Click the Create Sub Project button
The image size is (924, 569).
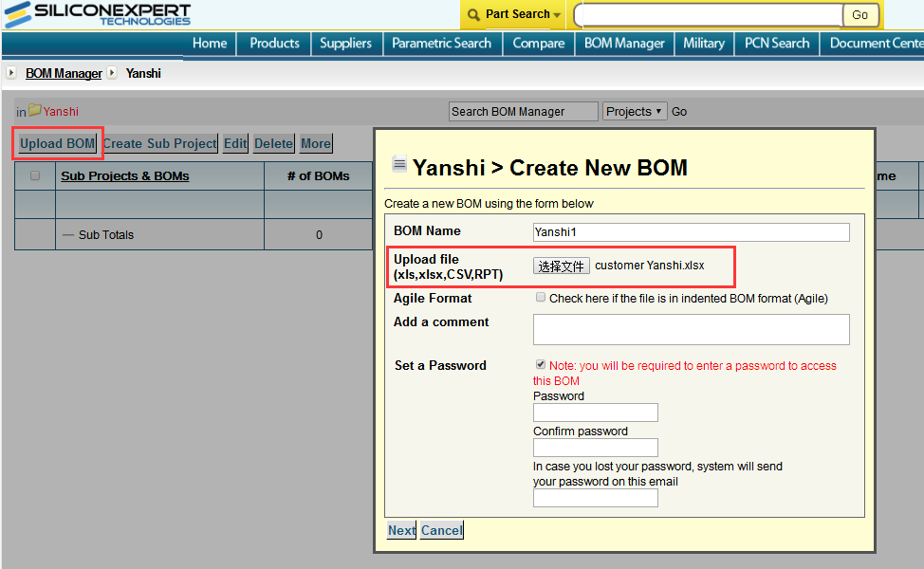tap(159, 143)
